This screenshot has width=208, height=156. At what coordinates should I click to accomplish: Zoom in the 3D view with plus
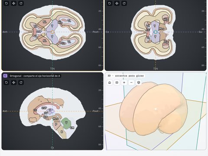[x=124, y=82]
